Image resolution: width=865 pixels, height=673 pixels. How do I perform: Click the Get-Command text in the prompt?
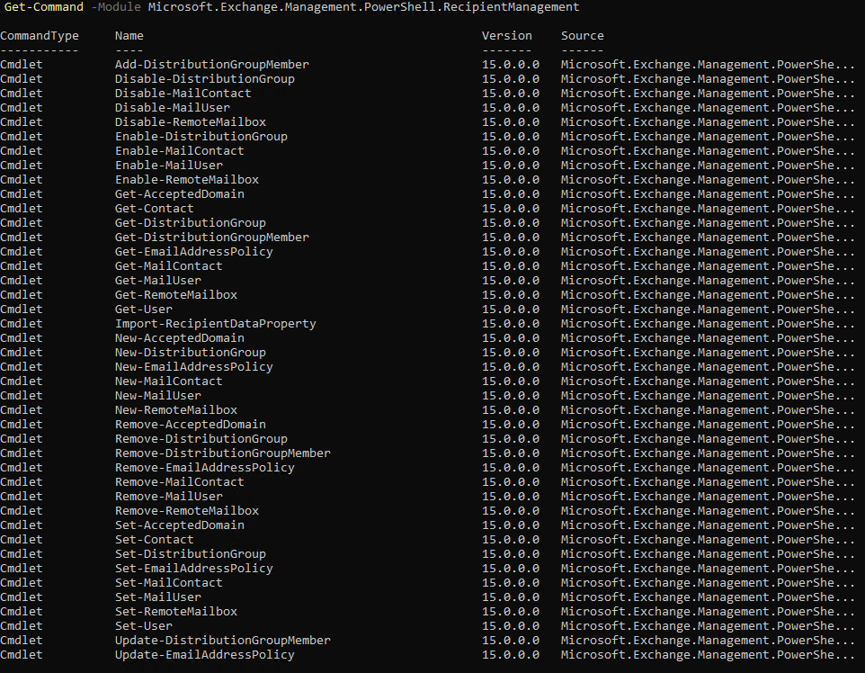pos(43,7)
